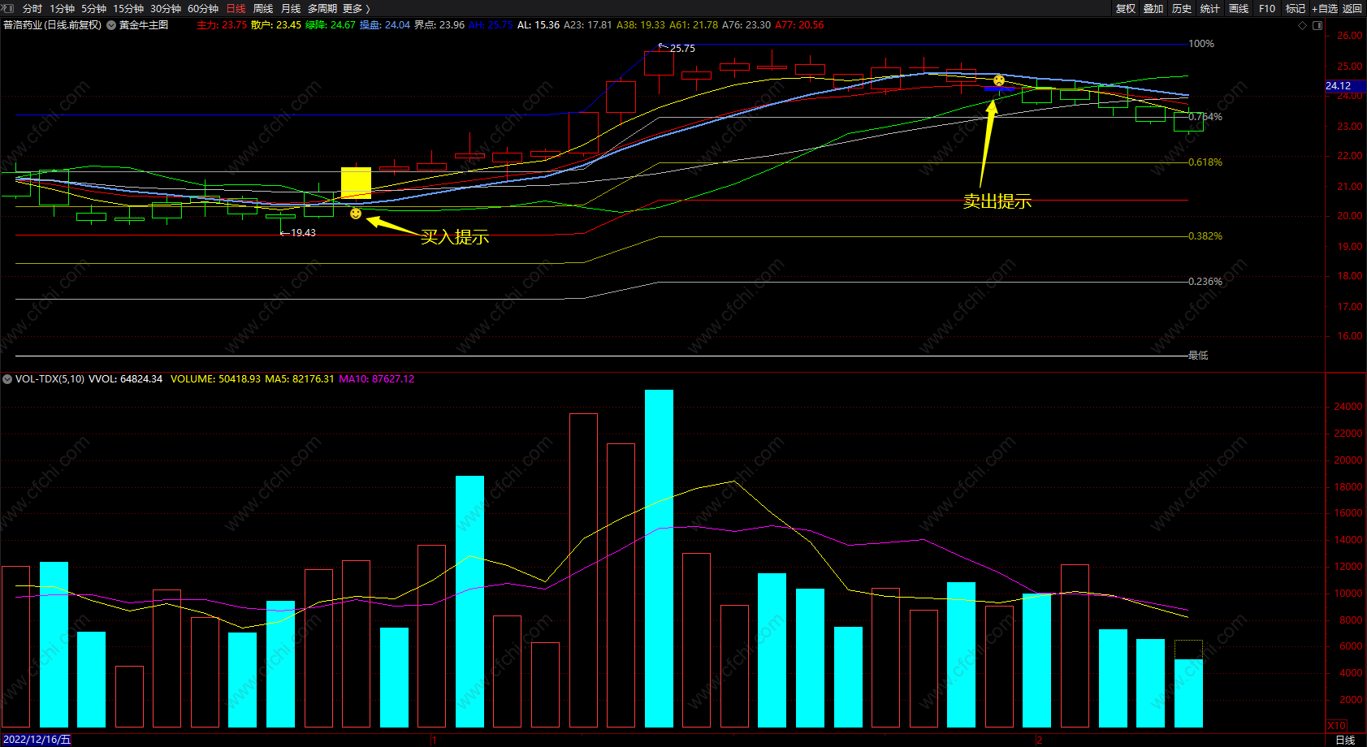Open the 多周期 multi-period view
The image size is (1367, 747).
pos(322,8)
